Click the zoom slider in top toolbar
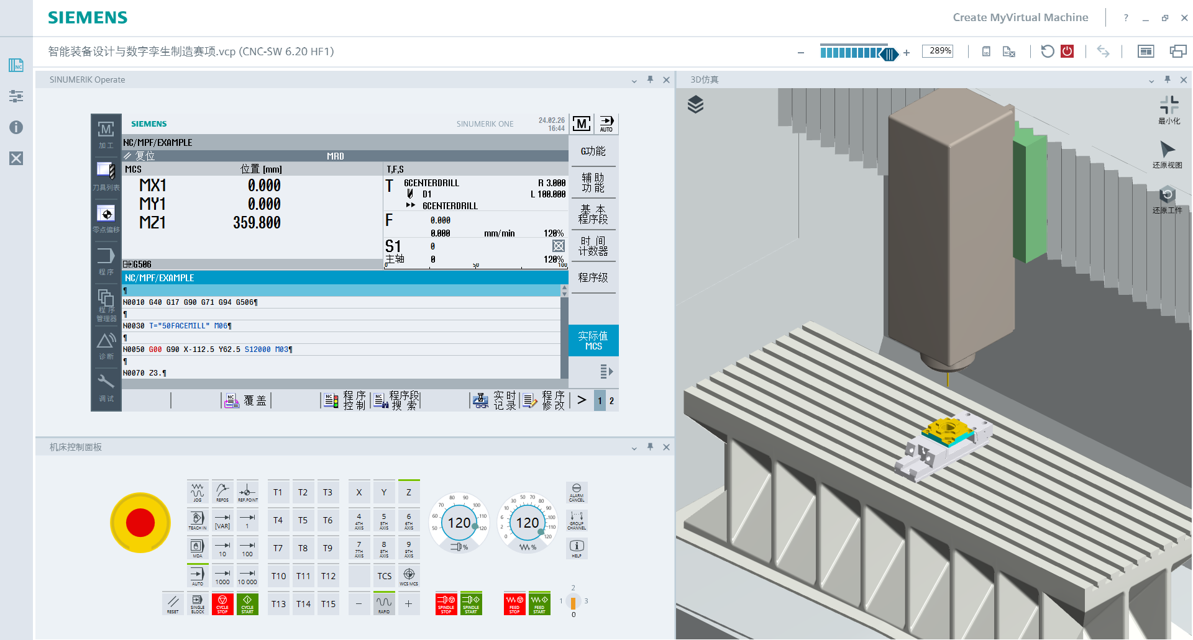 [x=859, y=52]
